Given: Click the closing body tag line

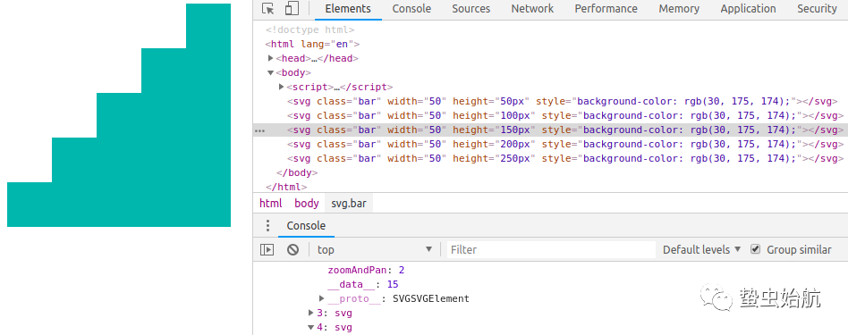Looking at the screenshot, I should tap(297, 173).
